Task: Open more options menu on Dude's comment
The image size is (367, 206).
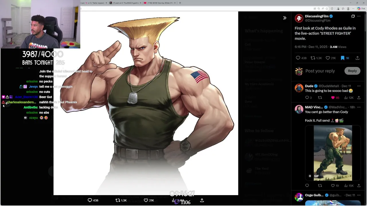Action: 359,86
